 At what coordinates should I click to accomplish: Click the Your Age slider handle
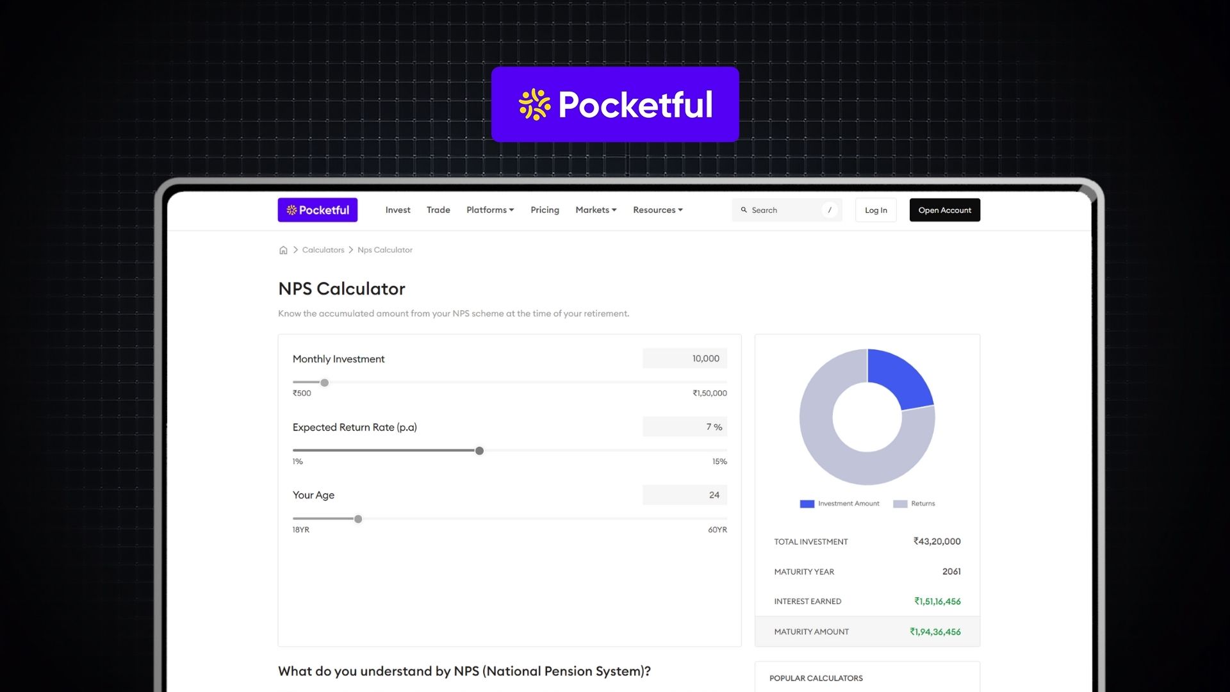[358, 519]
